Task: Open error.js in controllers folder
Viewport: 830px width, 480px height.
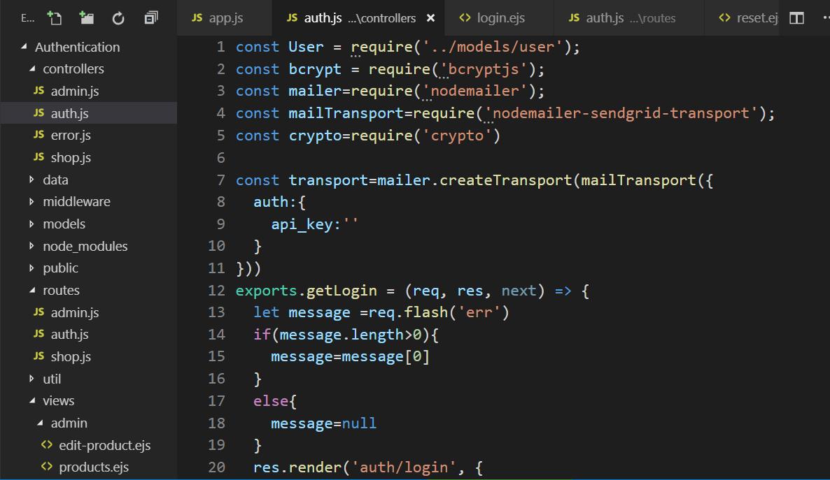Action: point(71,136)
